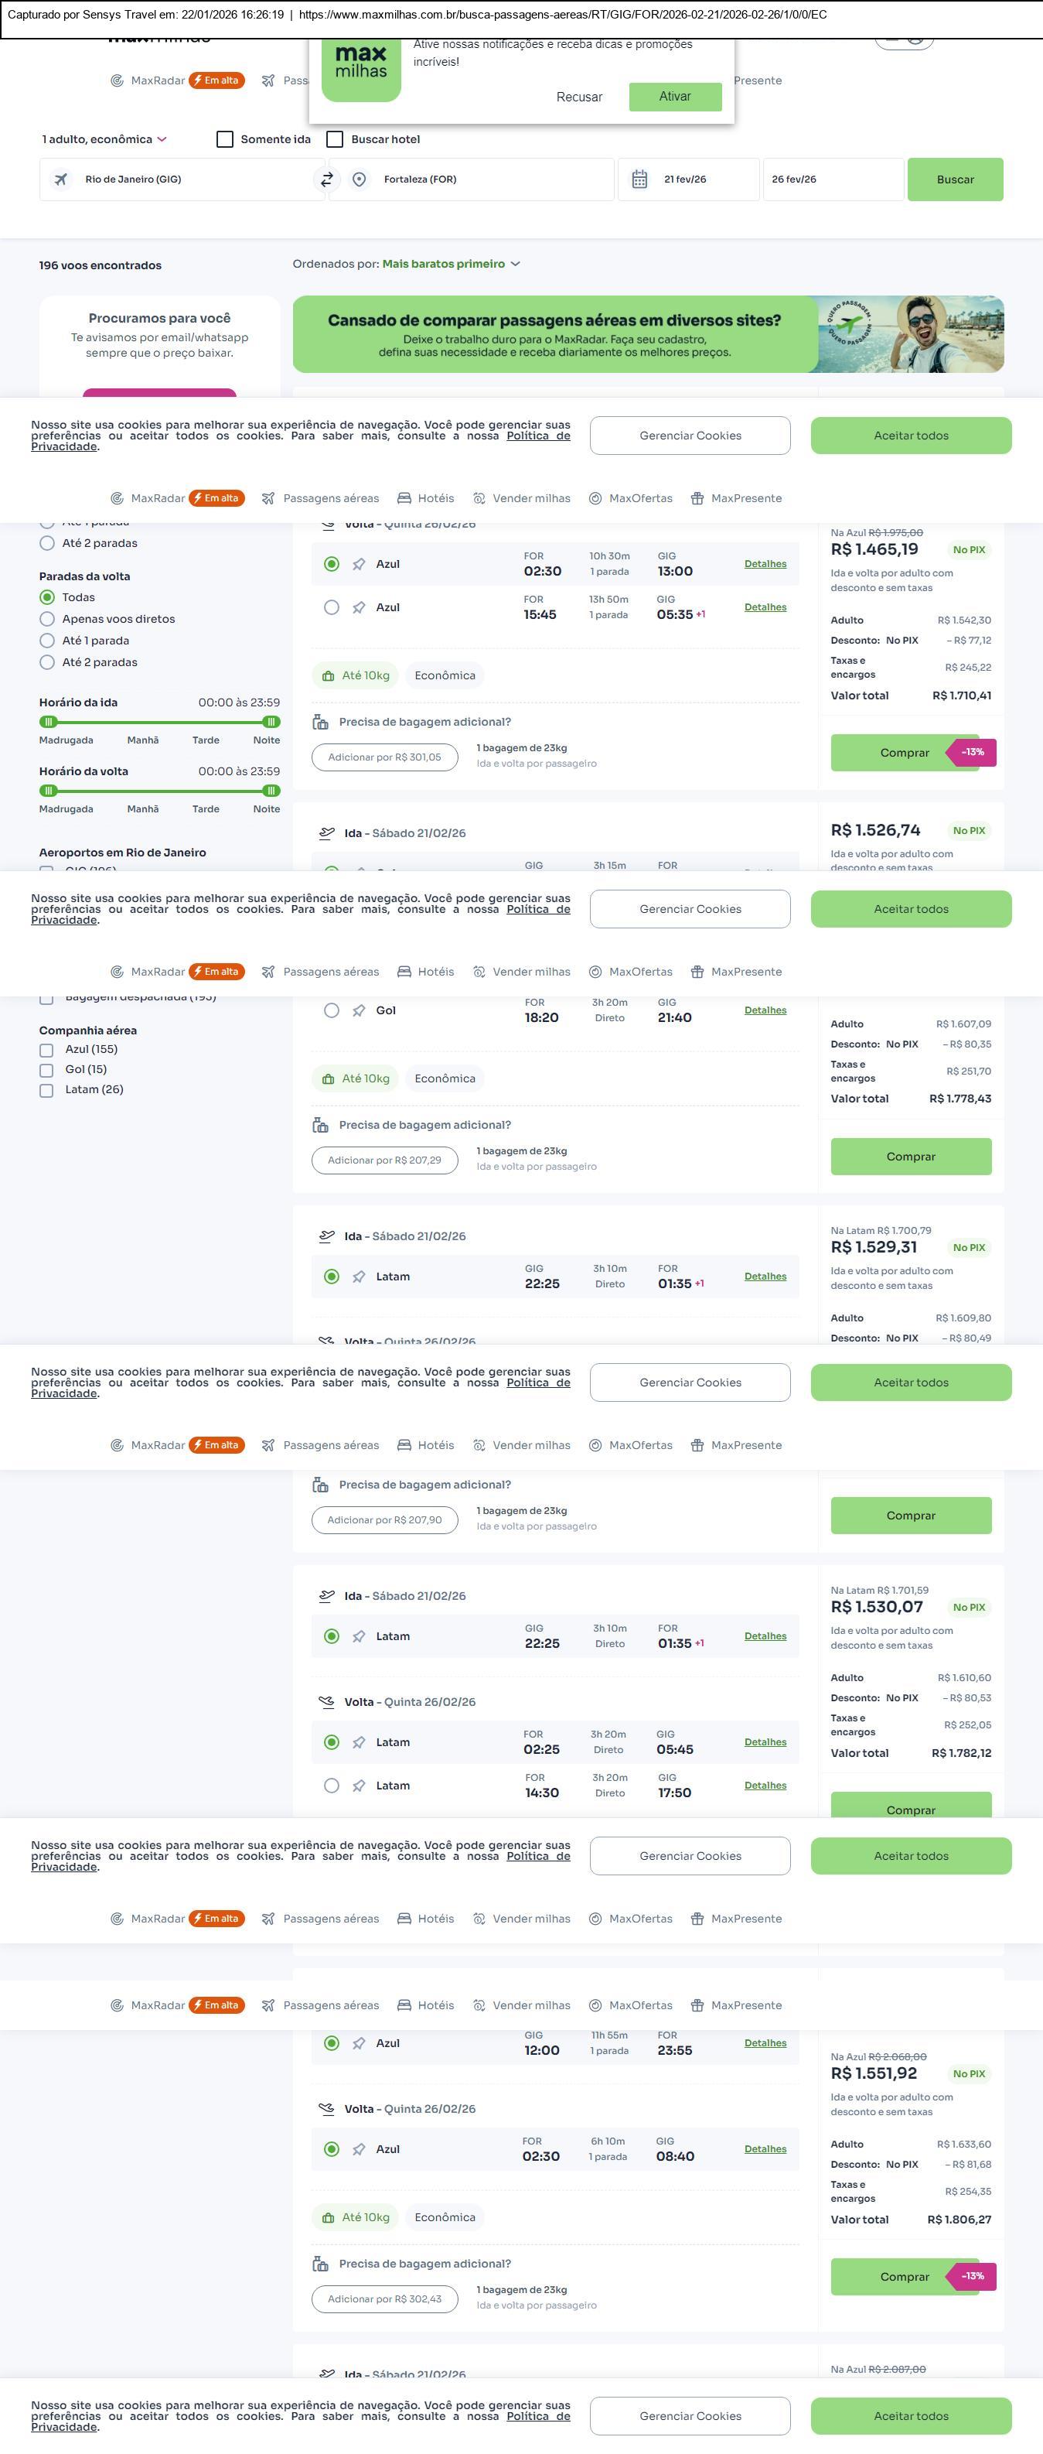Check the Somente ida checkbox

(226, 139)
